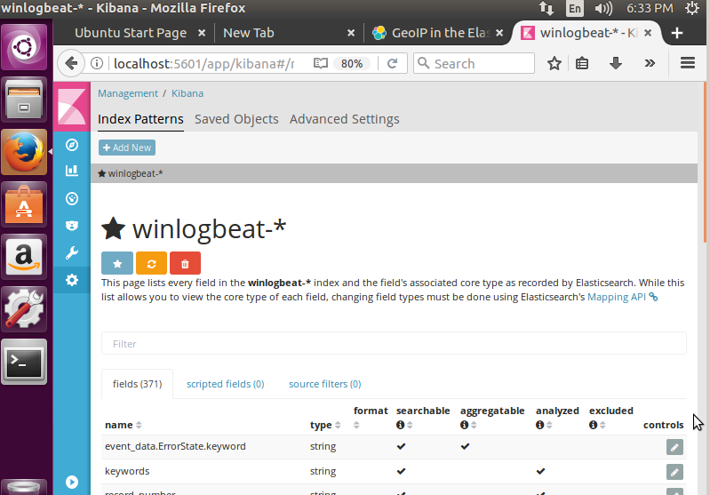Sort by searchable column arrows

[410, 425]
